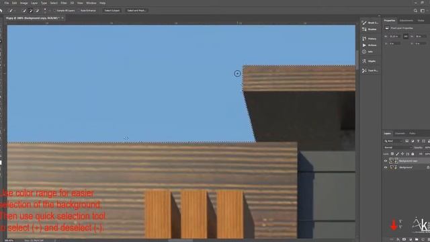Switch to the Styles tab
The height and width of the screenshot is (242, 430).
pos(421,21)
